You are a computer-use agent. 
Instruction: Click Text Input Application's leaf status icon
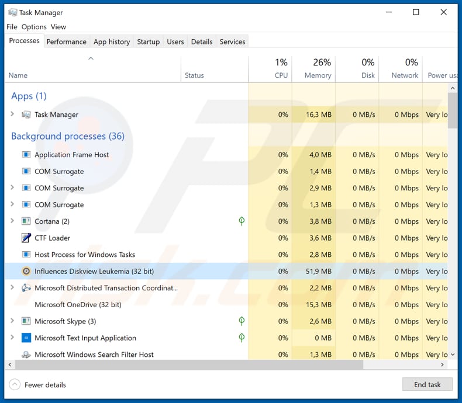pos(242,338)
